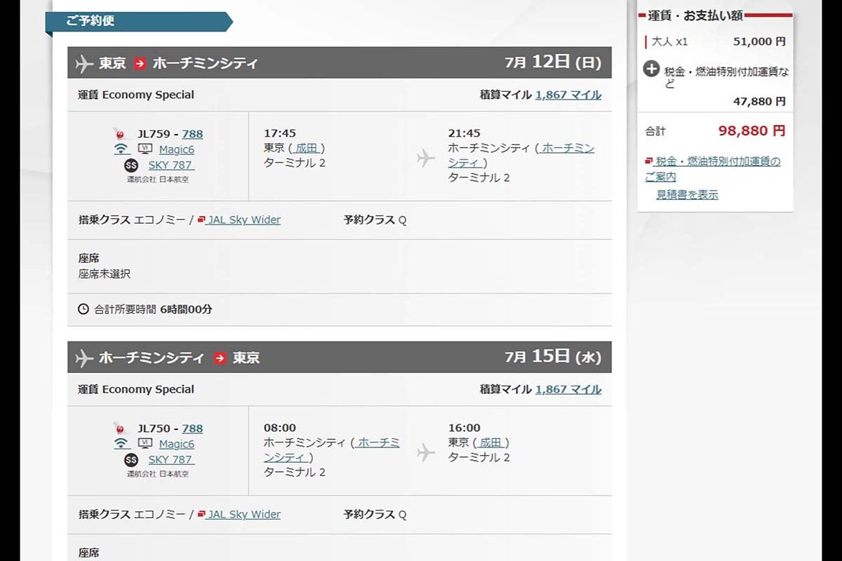The width and height of the screenshot is (842, 561).
Task: Click the gray plane icon between 17:45 and 21:45
Action: [426, 158]
